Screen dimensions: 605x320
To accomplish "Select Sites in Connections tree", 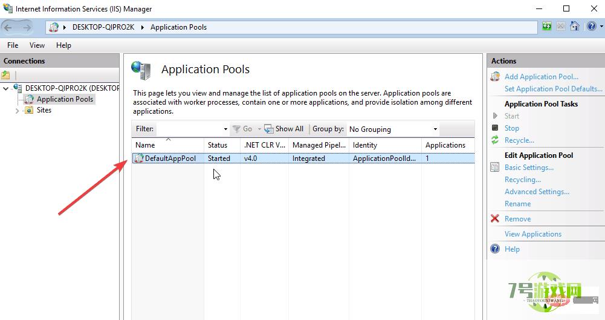I will pyautogui.click(x=44, y=110).
